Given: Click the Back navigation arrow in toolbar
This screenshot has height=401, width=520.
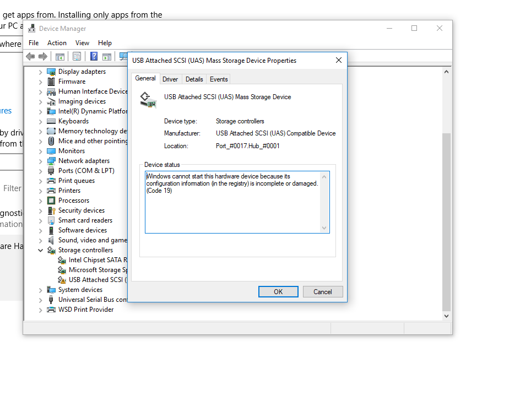Looking at the screenshot, I should coord(30,56).
